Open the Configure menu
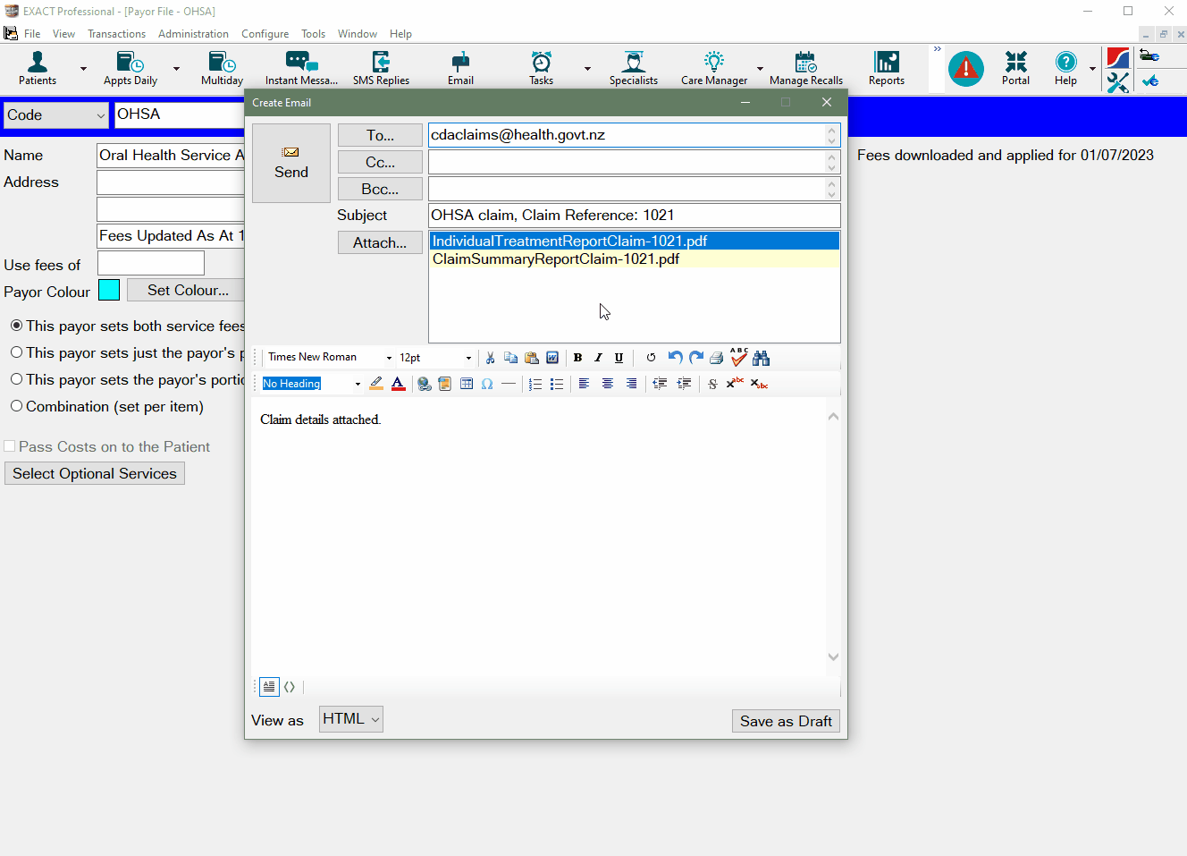Viewport: 1187px width, 856px height. (x=265, y=34)
